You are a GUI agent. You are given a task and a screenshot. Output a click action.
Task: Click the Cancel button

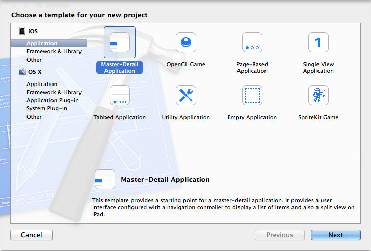coord(32,235)
